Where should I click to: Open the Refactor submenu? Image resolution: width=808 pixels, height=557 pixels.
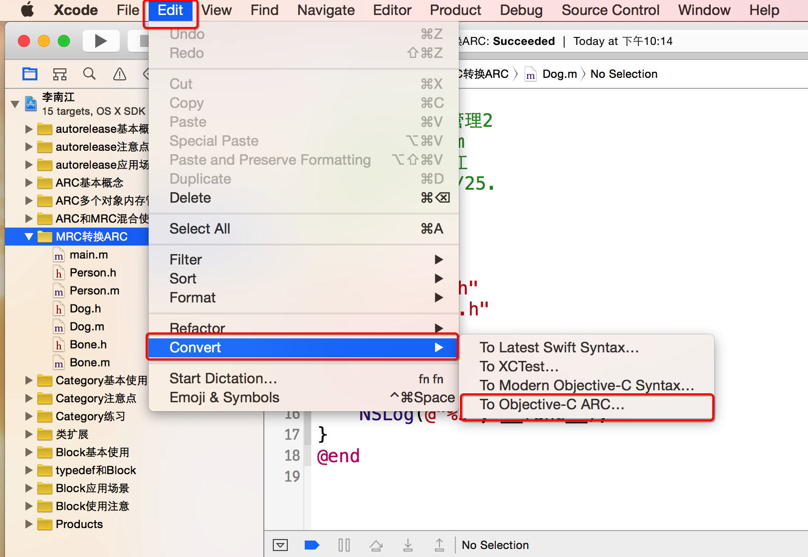[x=304, y=328]
